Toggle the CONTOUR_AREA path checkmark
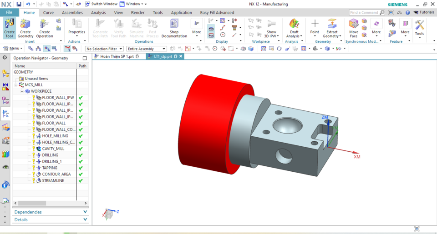This screenshot has height=234, width=437. point(81,174)
